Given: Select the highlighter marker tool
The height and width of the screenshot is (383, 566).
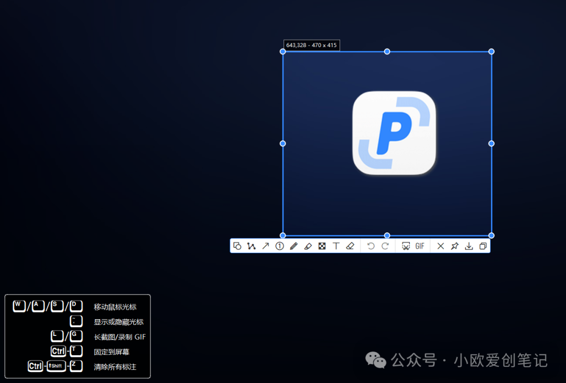Looking at the screenshot, I should pyautogui.click(x=308, y=246).
